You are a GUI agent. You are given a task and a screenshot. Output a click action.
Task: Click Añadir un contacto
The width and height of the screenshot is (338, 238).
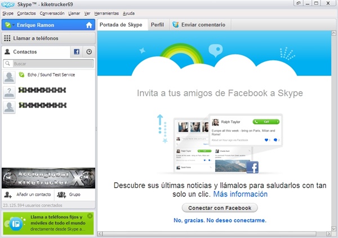tap(28, 195)
